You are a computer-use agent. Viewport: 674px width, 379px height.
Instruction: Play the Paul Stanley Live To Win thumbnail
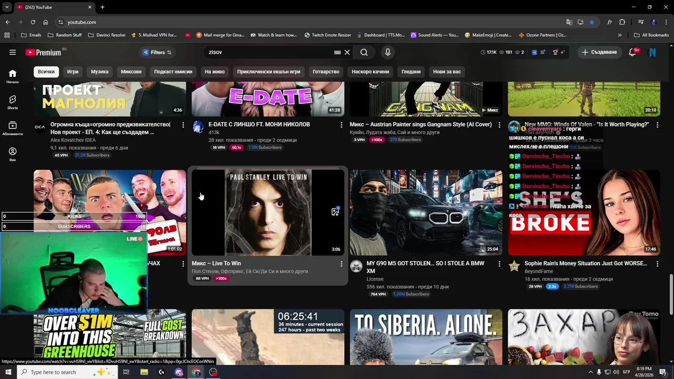[268, 212]
